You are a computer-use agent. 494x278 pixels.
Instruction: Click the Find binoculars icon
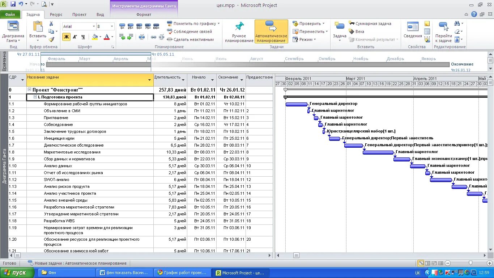pos(457,24)
